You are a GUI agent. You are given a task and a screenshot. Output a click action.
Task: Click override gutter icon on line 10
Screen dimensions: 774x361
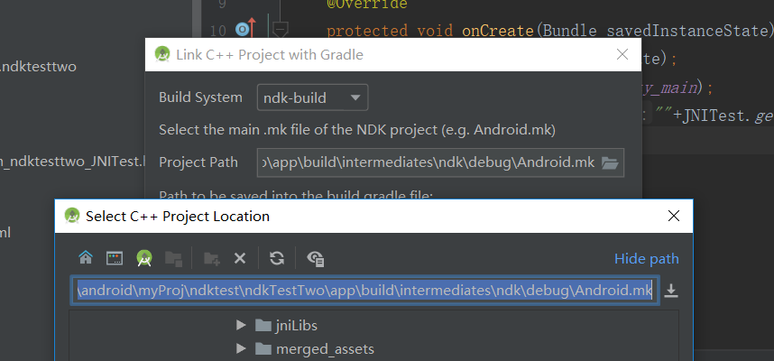click(x=246, y=30)
